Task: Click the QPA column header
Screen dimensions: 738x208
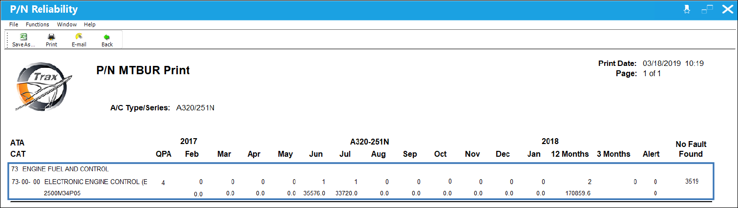Action: (x=163, y=154)
